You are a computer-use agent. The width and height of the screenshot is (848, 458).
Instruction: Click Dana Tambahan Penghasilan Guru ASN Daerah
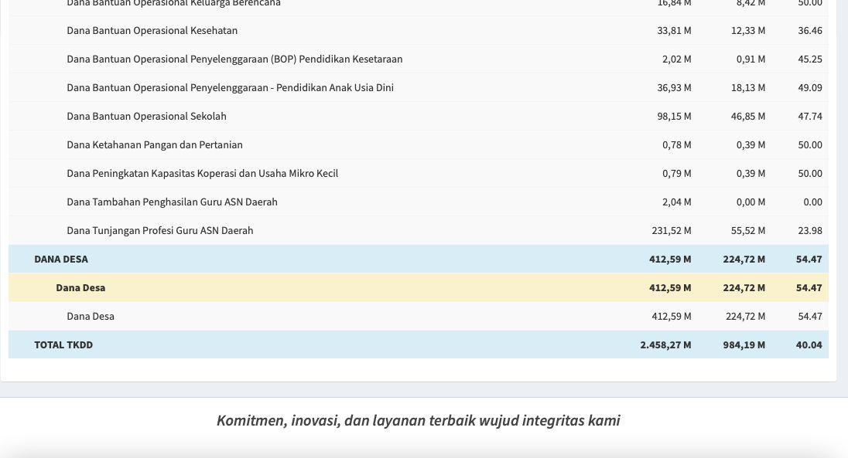[172, 202]
